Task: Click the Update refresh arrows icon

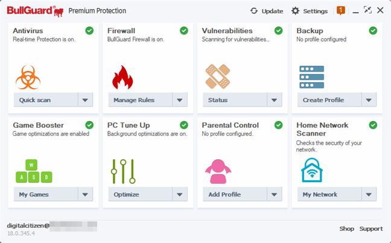Action: (x=254, y=11)
